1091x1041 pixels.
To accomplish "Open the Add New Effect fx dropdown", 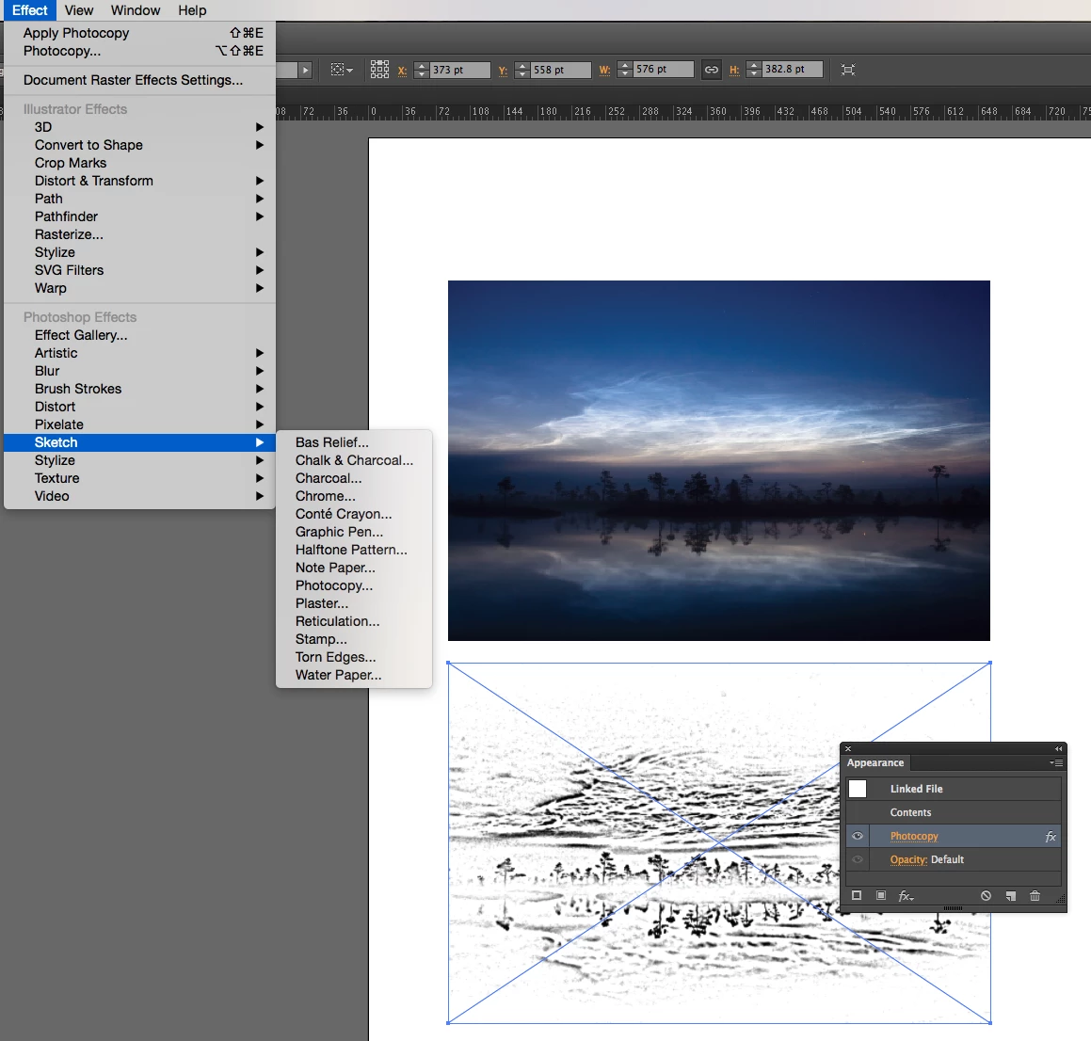I will [x=906, y=896].
